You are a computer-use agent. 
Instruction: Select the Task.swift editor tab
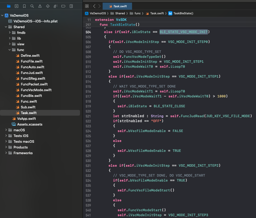118,6
